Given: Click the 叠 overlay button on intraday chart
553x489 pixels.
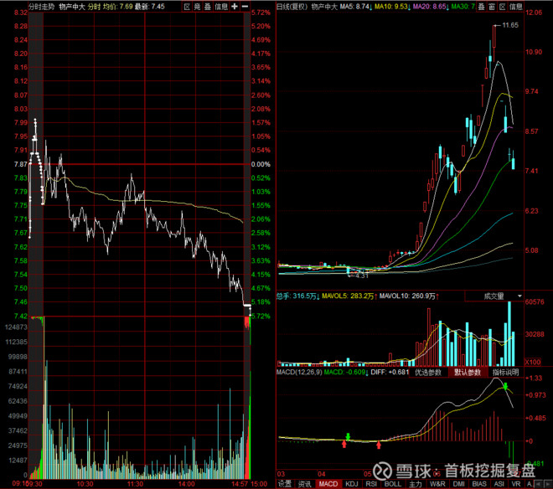Looking at the screenshot, I should tap(208, 7).
